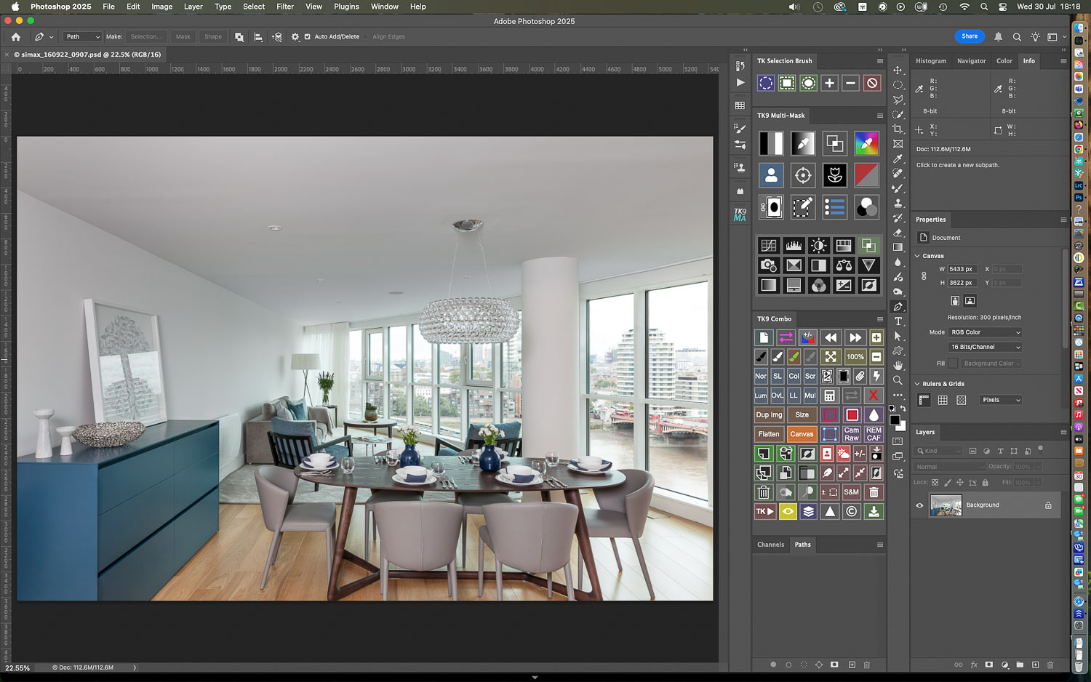This screenshot has width=1091, height=682.
Task: Click the fast-forward double-arrow in TK9 Combo
Action: (855, 337)
